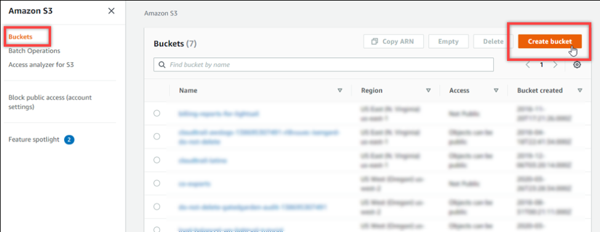The image size is (600, 232).
Task: Click the Access column header
Action: pos(459,90)
